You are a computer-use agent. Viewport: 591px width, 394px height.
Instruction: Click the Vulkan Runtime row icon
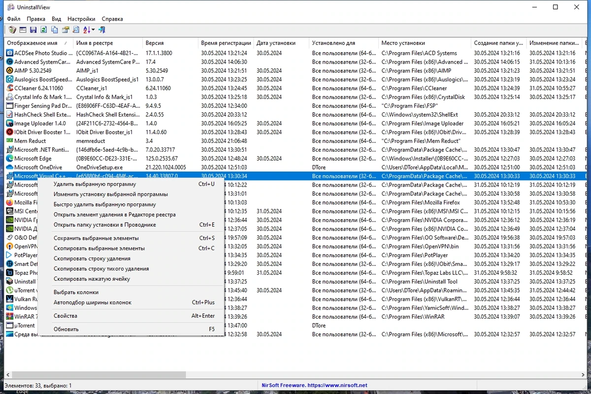pos(9,299)
